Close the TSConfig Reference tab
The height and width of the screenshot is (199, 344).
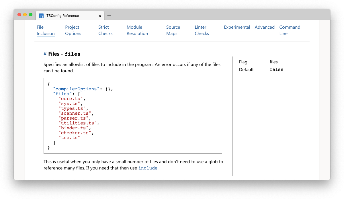click(x=100, y=16)
